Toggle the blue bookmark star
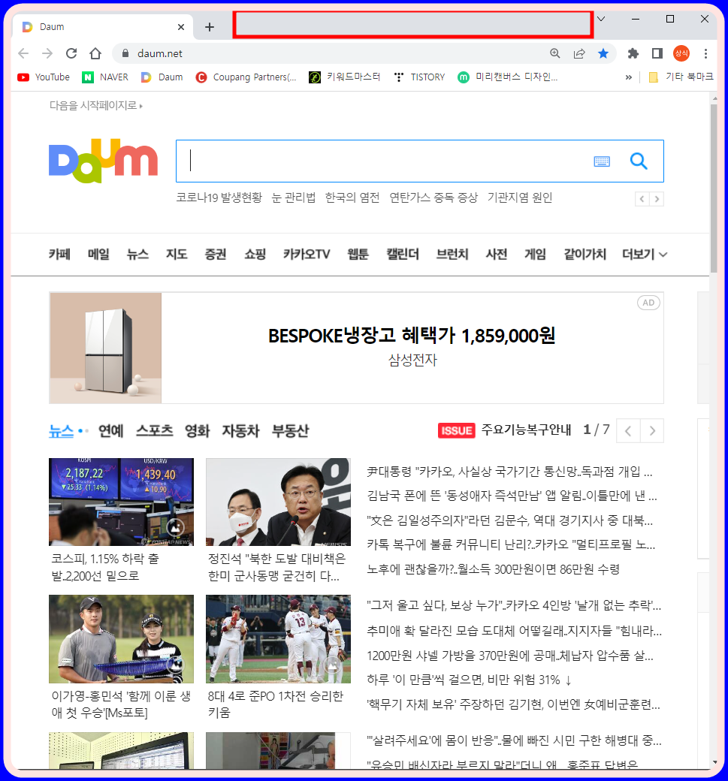Viewport: 728px width, 781px height. 603,53
